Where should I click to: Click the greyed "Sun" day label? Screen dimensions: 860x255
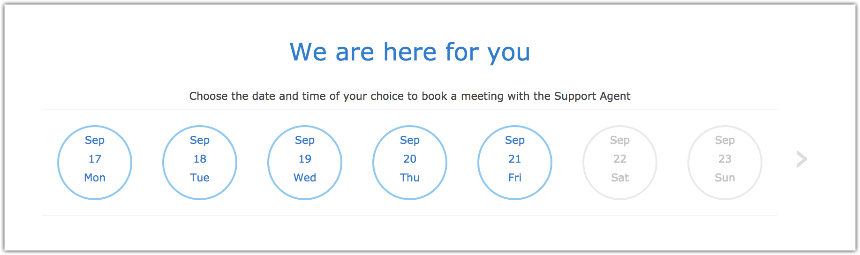pos(725,178)
